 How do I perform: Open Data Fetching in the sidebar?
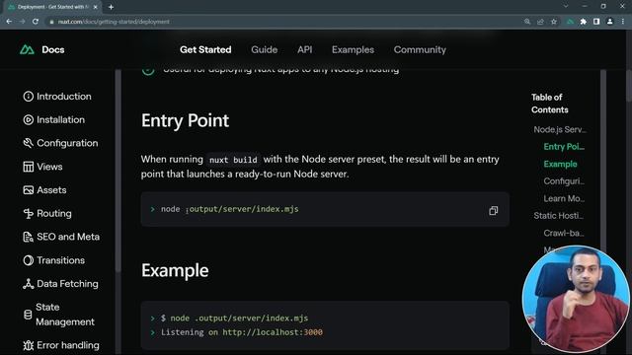(67, 284)
